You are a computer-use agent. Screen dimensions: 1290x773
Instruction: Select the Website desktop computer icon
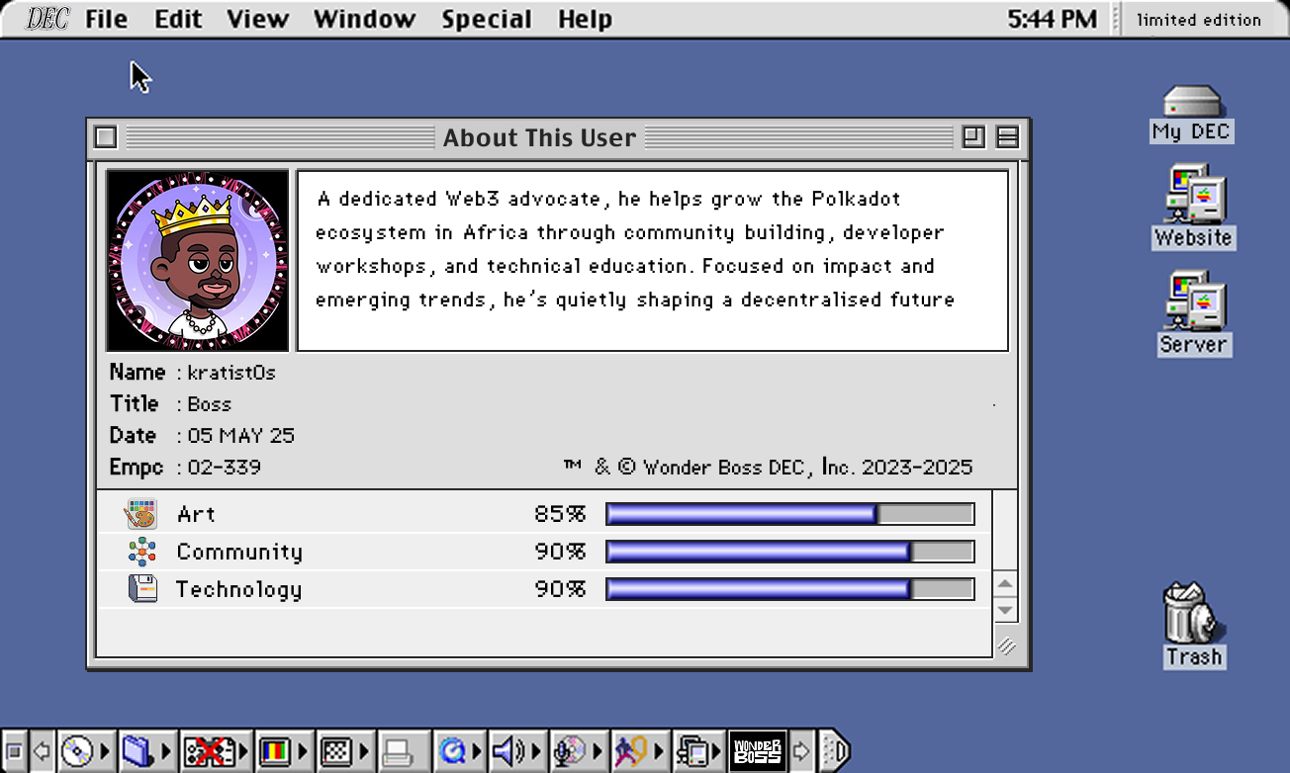pos(1195,196)
